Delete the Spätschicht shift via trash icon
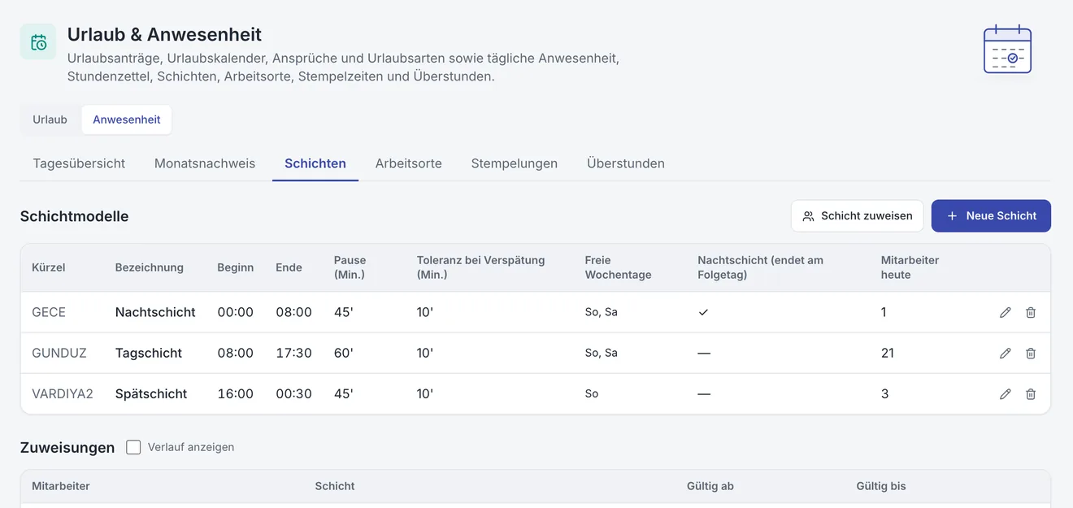Image resolution: width=1073 pixels, height=508 pixels. point(1031,393)
